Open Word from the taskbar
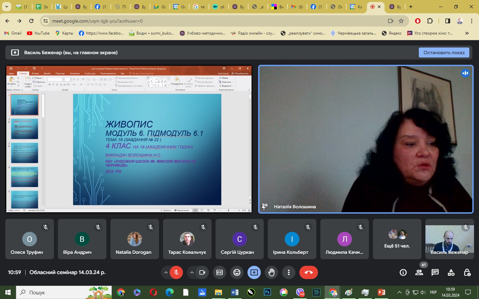The height and width of the screenshot is (299, 479). (x=235, y=292)
